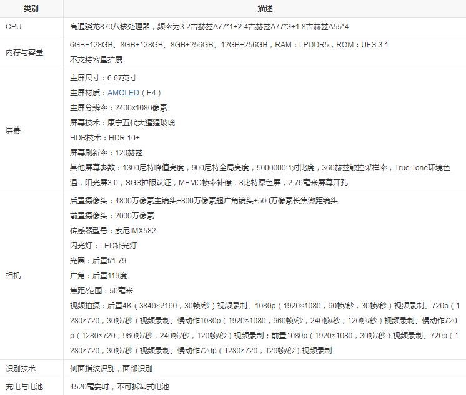This screenshot has width=466, height=395.
Task: Click the 前置摄像头 2000万像素 line
Action: (x=112, y=216)
